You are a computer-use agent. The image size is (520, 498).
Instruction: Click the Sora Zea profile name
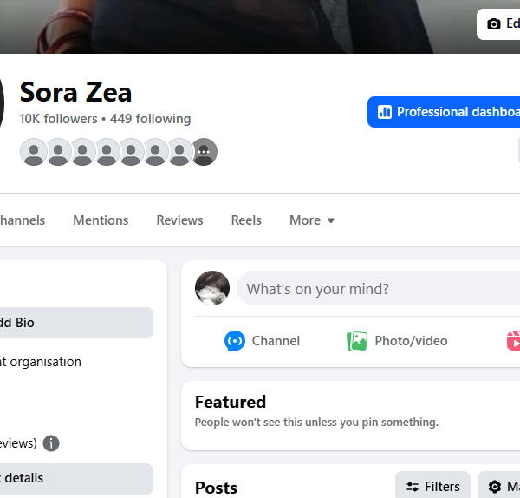(75, 92)
